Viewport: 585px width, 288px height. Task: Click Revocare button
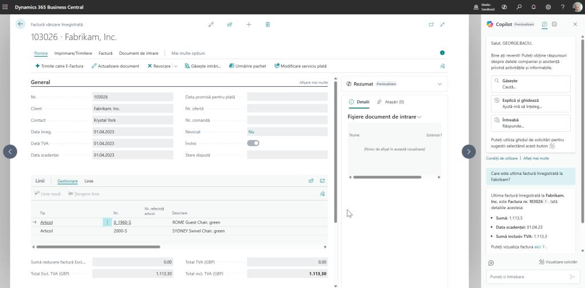coord(159,66)
